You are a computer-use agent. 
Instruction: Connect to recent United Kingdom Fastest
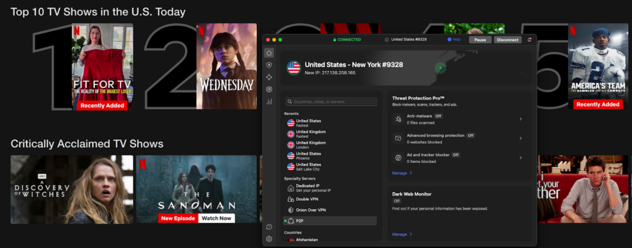[331, 134]
